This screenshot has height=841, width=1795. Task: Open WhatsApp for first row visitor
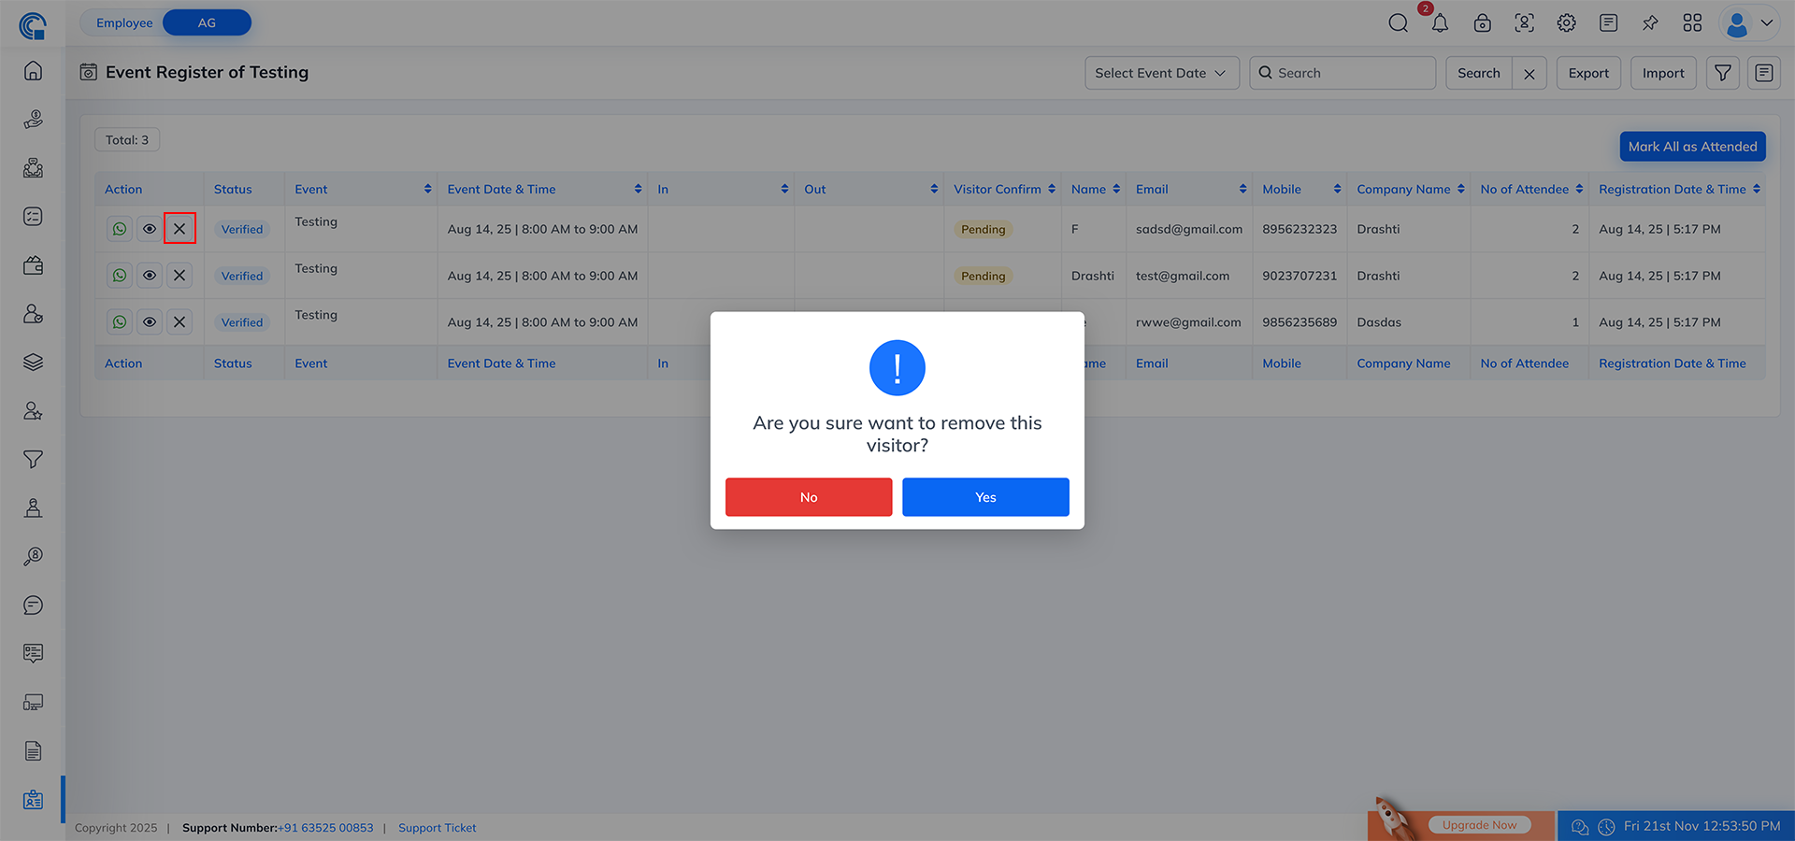click(x=120, y=229)
